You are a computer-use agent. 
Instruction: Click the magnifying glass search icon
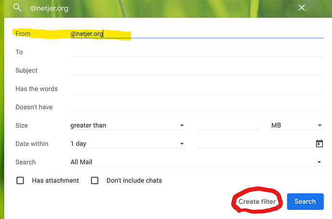tap(17, 8)
